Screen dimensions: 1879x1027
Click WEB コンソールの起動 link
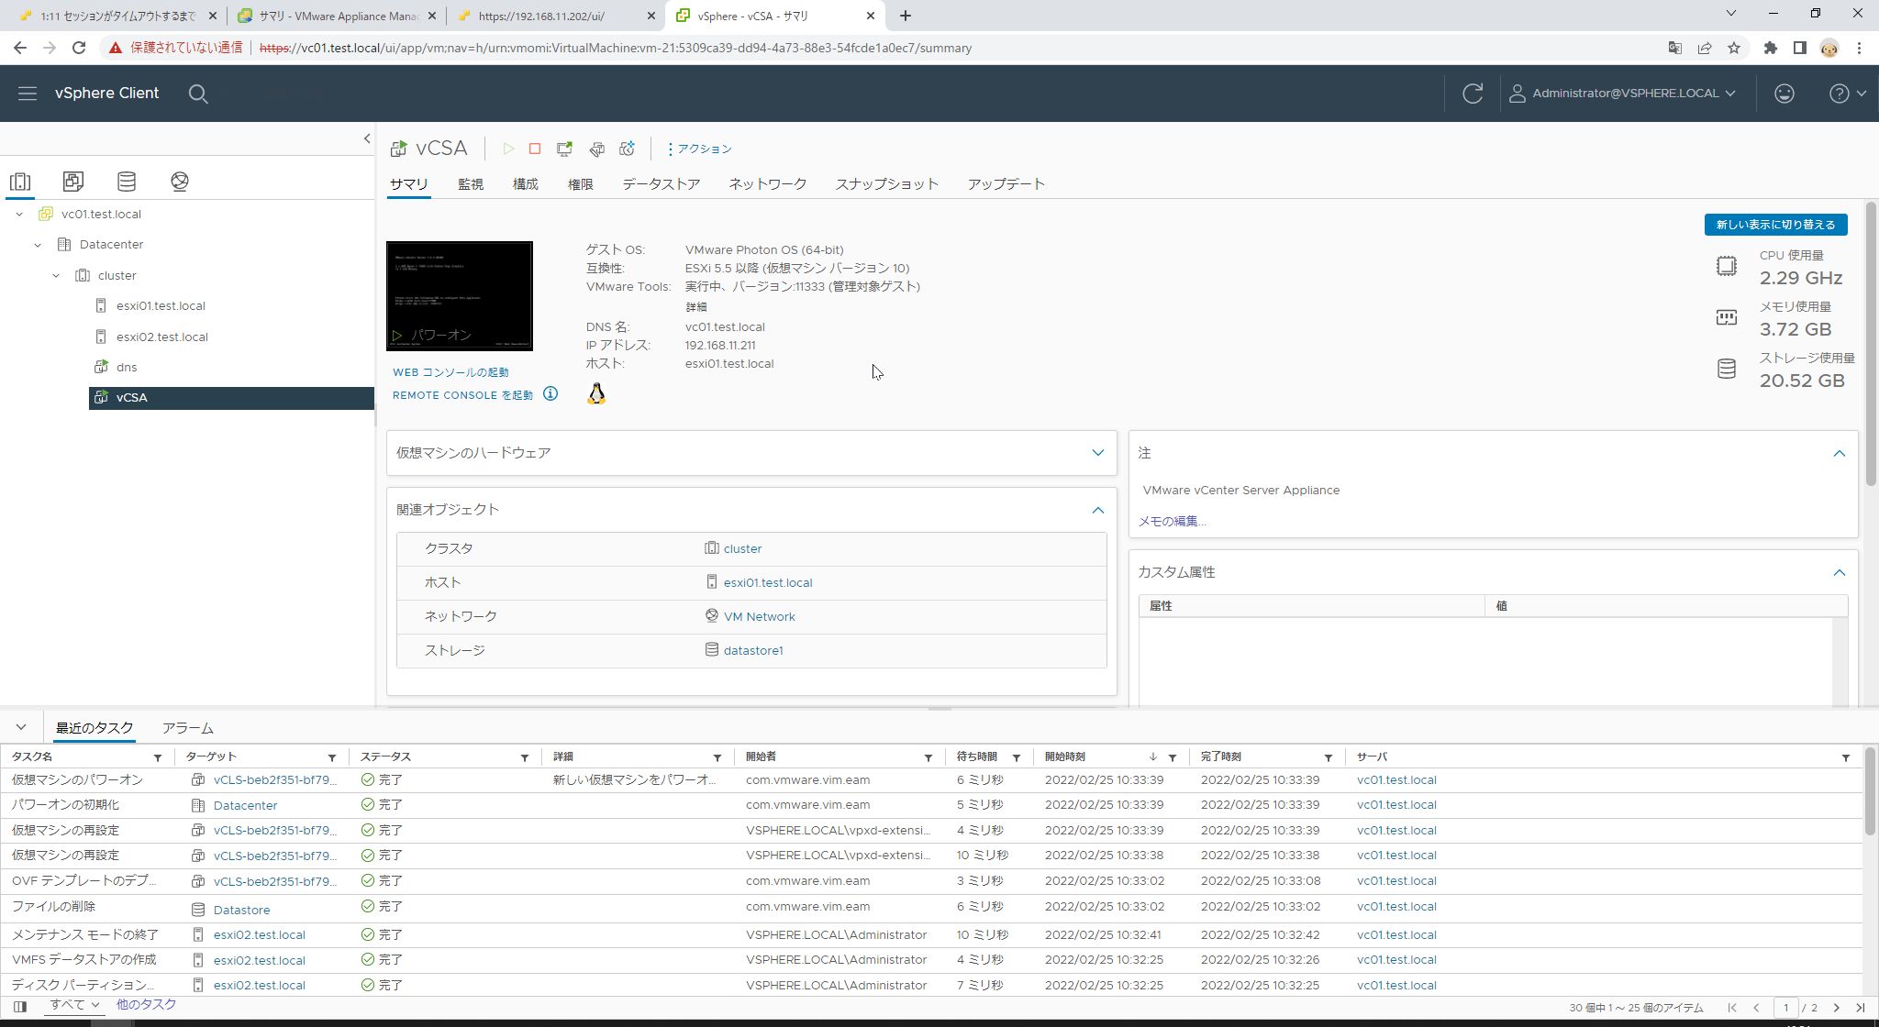tap(450, 372)
